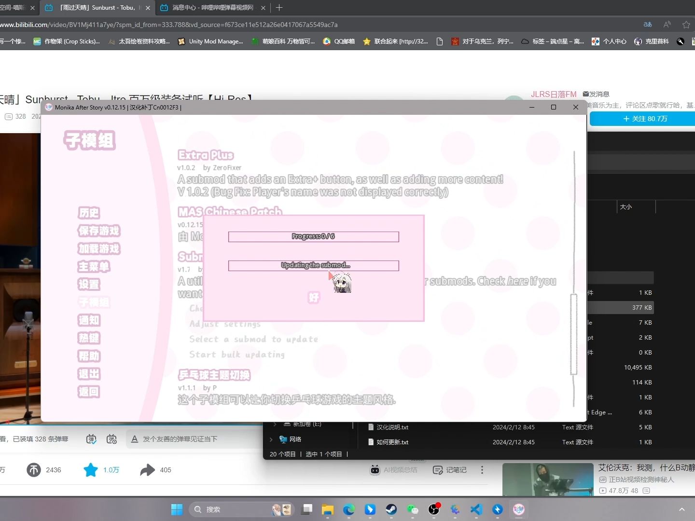695x521 pixels.
Task: Open a new browser tab
Action: click(x=279, y=8)
